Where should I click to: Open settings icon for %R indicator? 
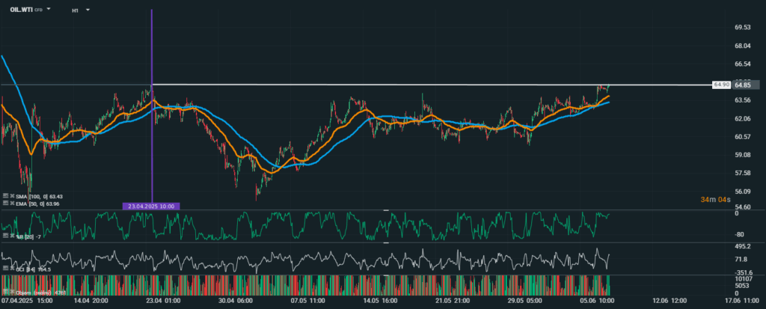tap(4, 236)
